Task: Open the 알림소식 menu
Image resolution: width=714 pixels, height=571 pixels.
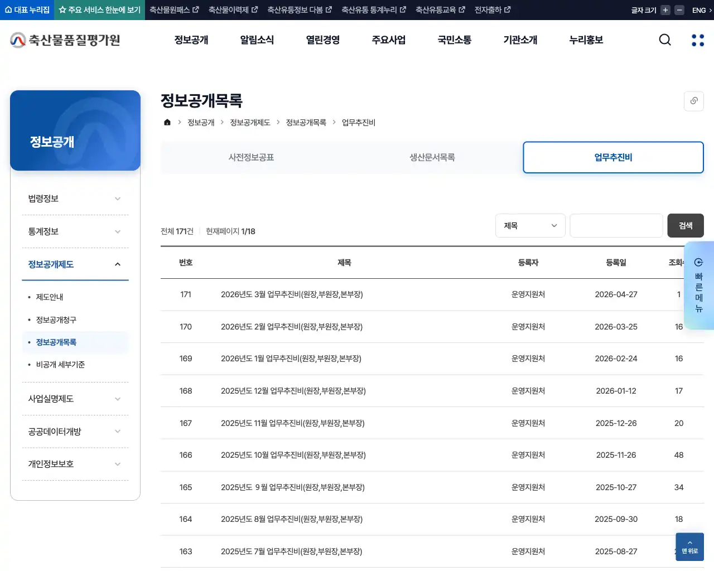Action: click(x=257, y=40)
